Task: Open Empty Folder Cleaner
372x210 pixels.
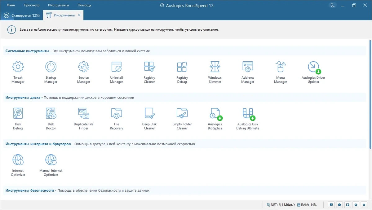Action: [x=182, y=118]
